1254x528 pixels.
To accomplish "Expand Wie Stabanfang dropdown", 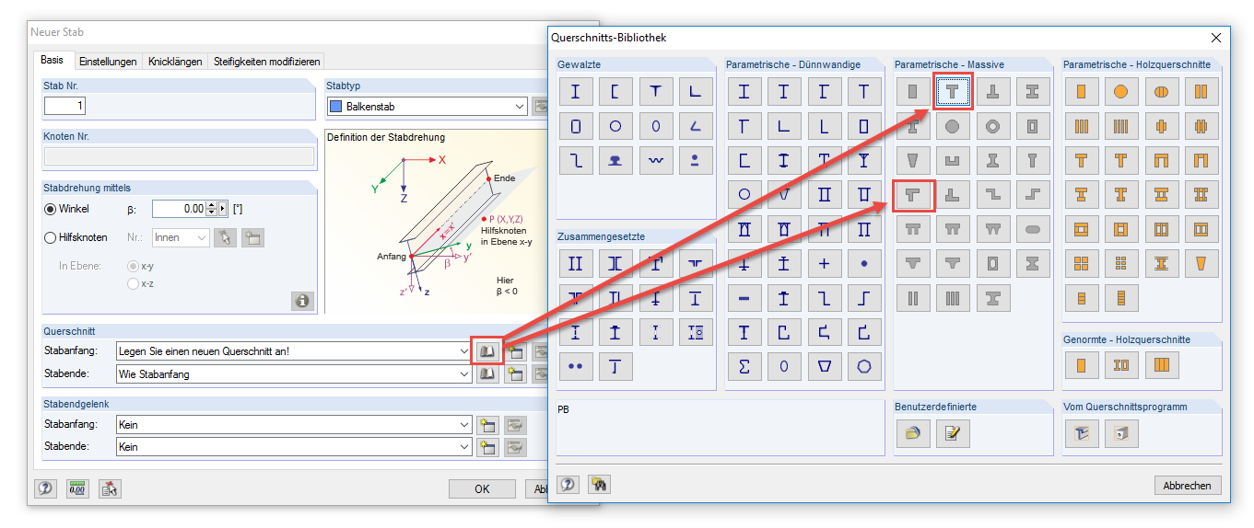I will pos(463,374).
